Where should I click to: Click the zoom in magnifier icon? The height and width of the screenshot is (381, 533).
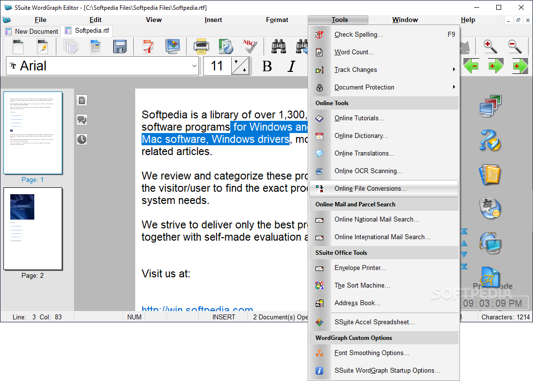tap(490, 46)
